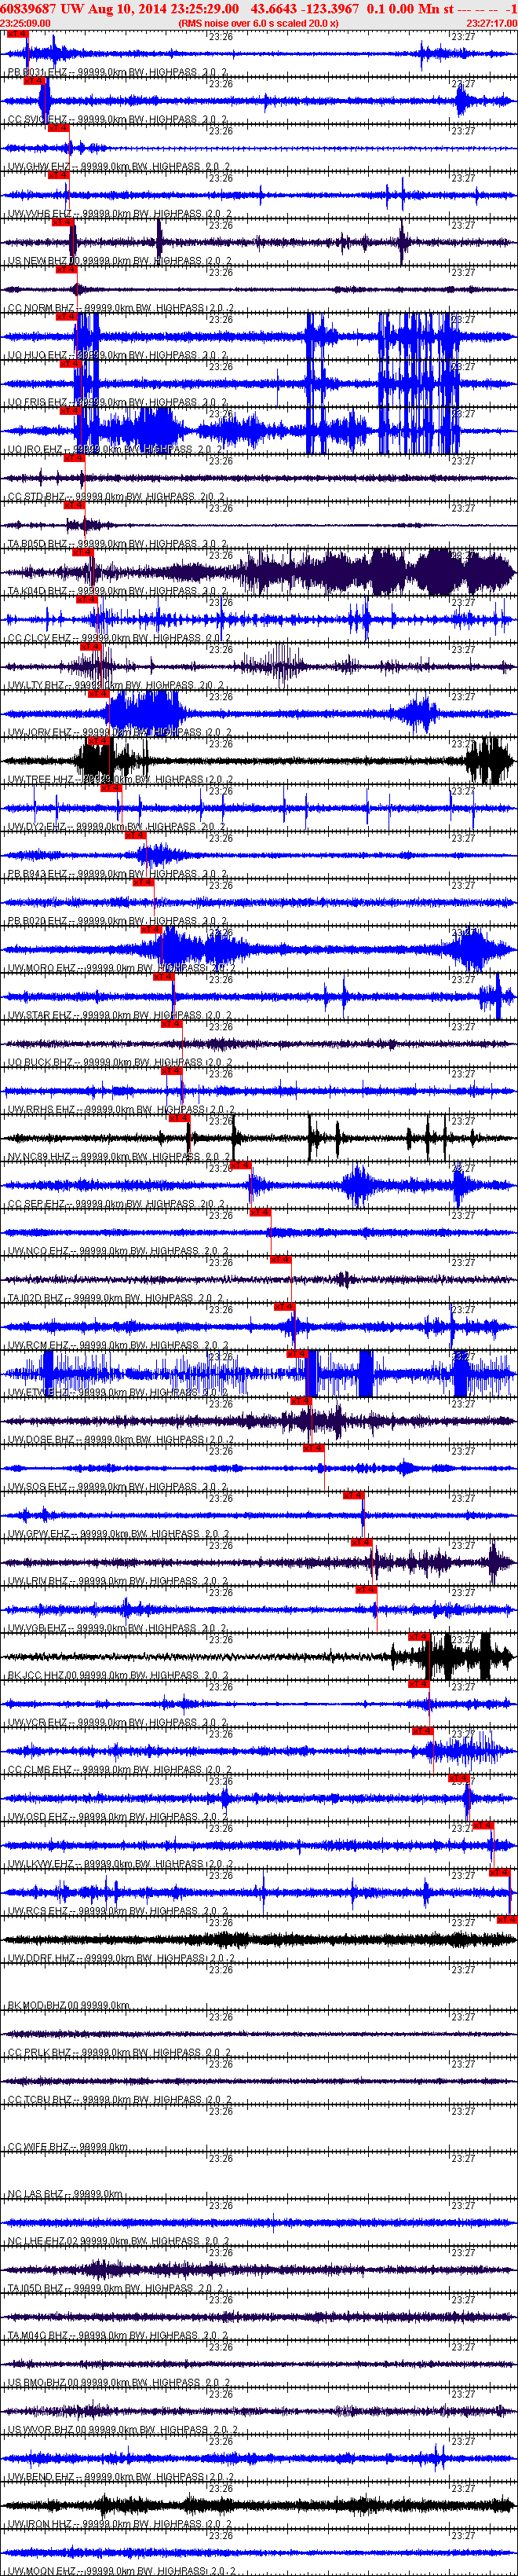Viewport: 518px width, 2576px height.
Task: Select the CC.WIFE BHZ station label
Action: click(x=67, y=2147)
